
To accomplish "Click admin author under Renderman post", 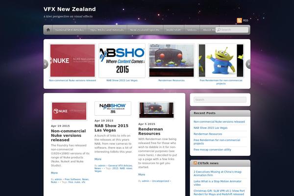I will pos(146,181).
